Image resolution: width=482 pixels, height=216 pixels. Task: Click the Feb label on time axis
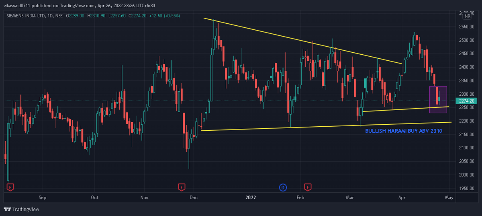[300, 197]
